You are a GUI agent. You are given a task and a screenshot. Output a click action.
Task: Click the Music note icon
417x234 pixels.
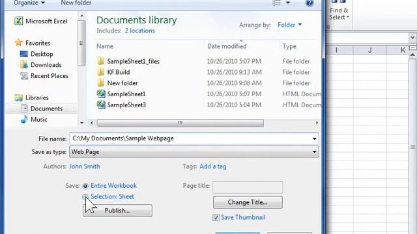pyautogui.click(x=24, y=120)
